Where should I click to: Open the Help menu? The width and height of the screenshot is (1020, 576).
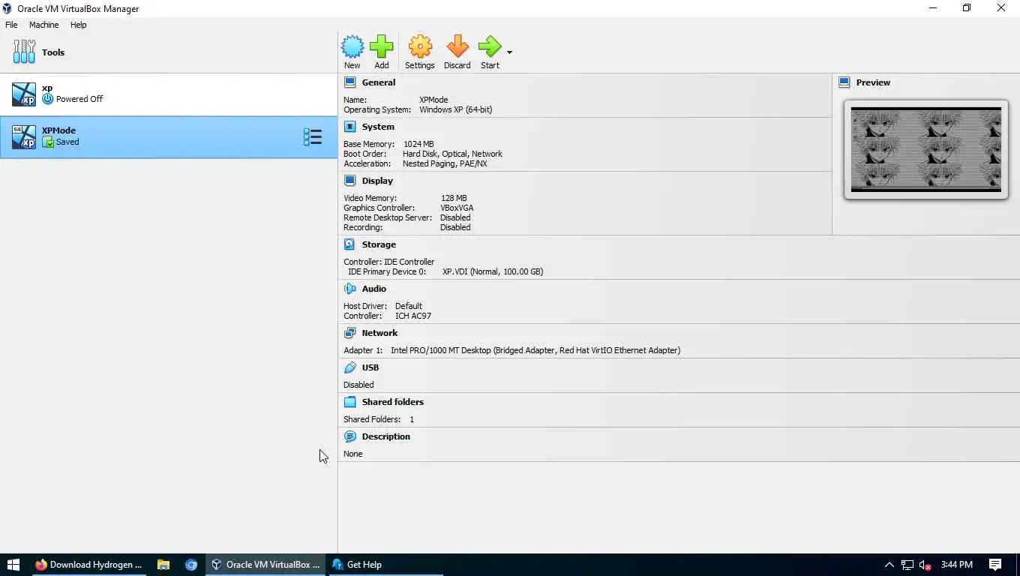point(79,25)
